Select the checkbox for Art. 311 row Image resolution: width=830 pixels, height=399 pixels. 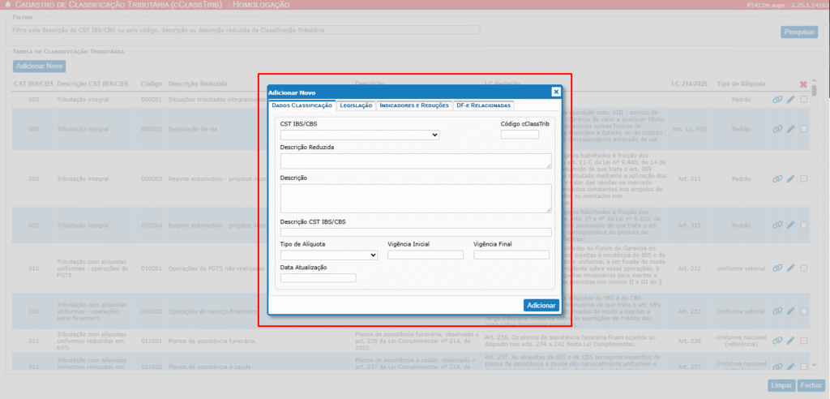pyautogui.click(x=804, y=178)
